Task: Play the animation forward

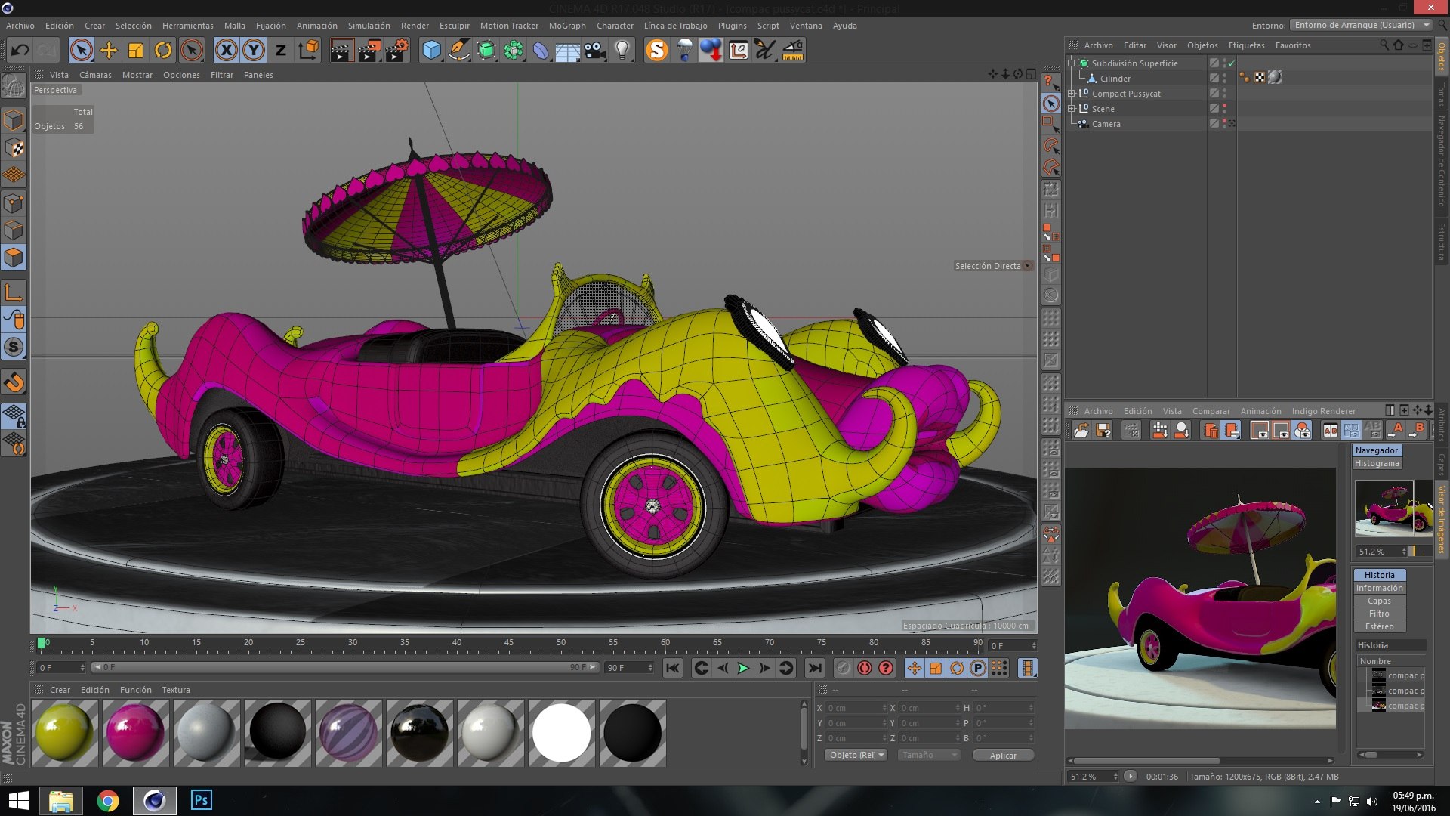Action: pos(743,668)
